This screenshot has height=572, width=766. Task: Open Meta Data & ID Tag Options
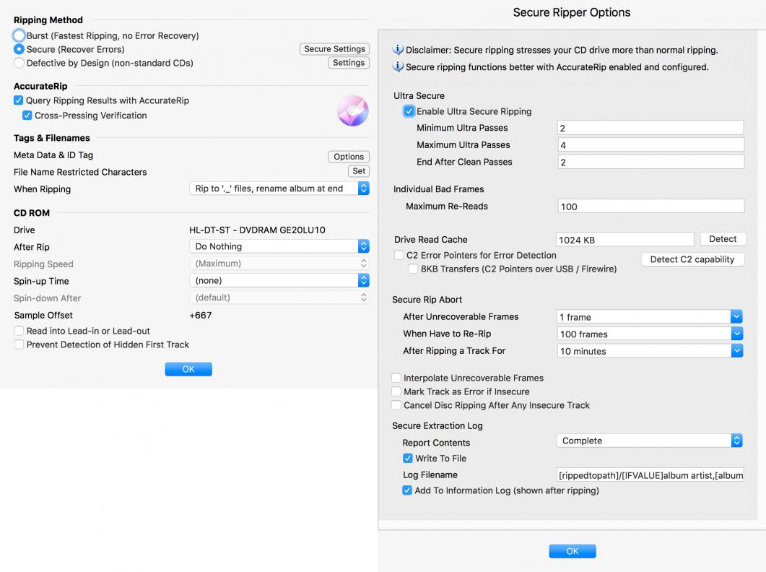(349, 157)
